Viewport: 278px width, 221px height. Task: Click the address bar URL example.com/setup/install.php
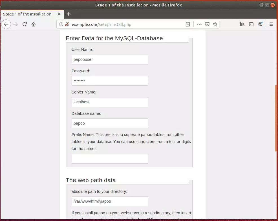(102, 24)
